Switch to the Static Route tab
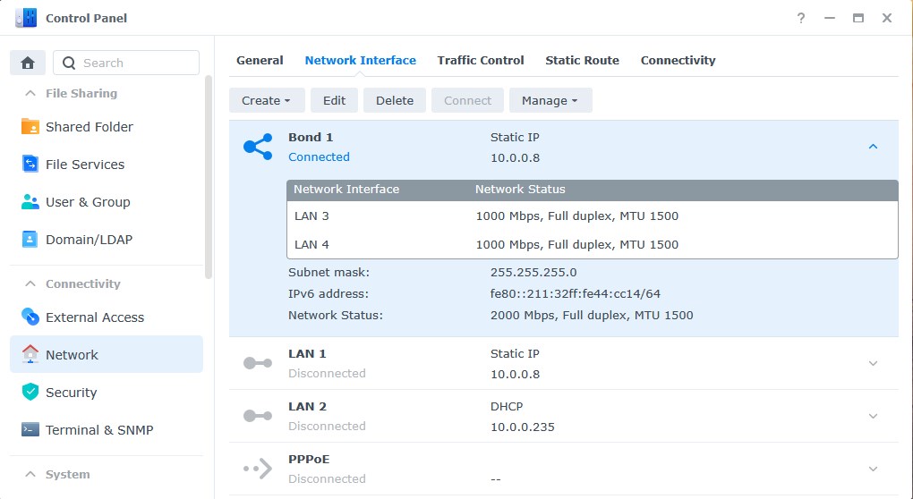913x499 pixels. tap(582, 60)
